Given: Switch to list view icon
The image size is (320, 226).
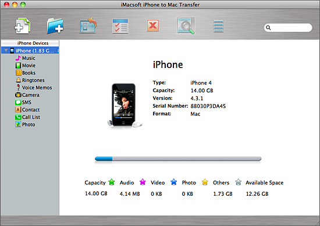Looking at the screenshot, I should pyautogui.click(x=218, y=26).
